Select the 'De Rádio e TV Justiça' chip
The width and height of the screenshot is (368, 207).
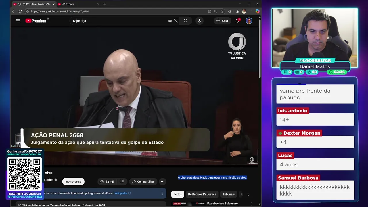[202, 194]
